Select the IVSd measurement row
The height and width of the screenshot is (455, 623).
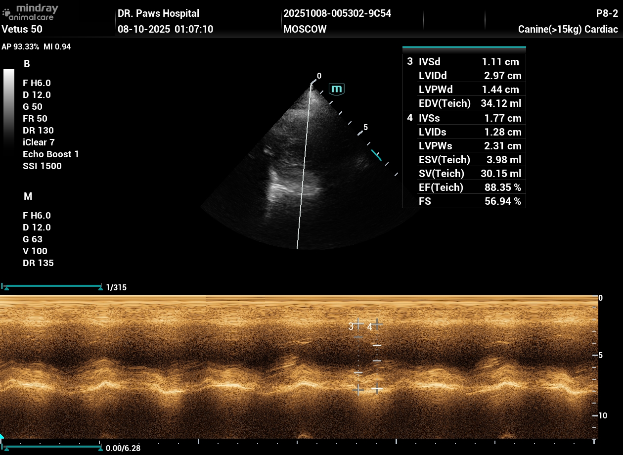tap(464, 62)
